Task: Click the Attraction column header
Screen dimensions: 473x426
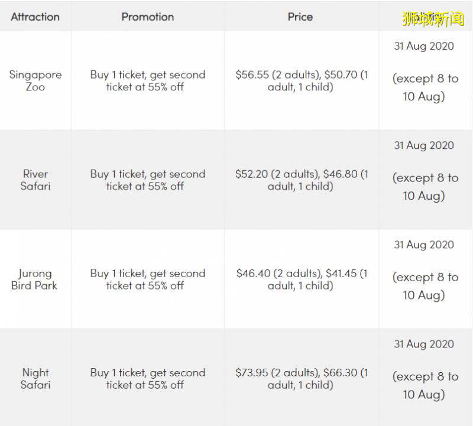Action: [x=35, y=17]
